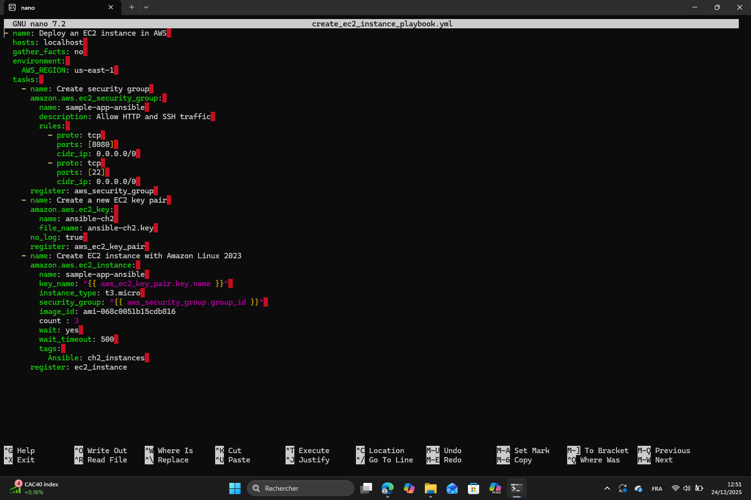751x500 pixels.
Task: Open Microsoft Edge from the taskbar
Action: click(388, 488)
